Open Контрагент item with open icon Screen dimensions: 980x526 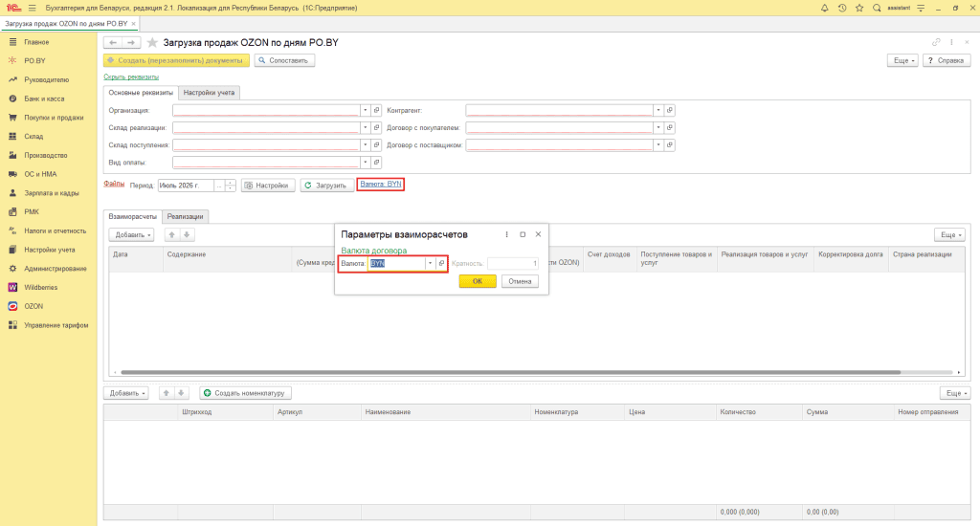point(669,110)
